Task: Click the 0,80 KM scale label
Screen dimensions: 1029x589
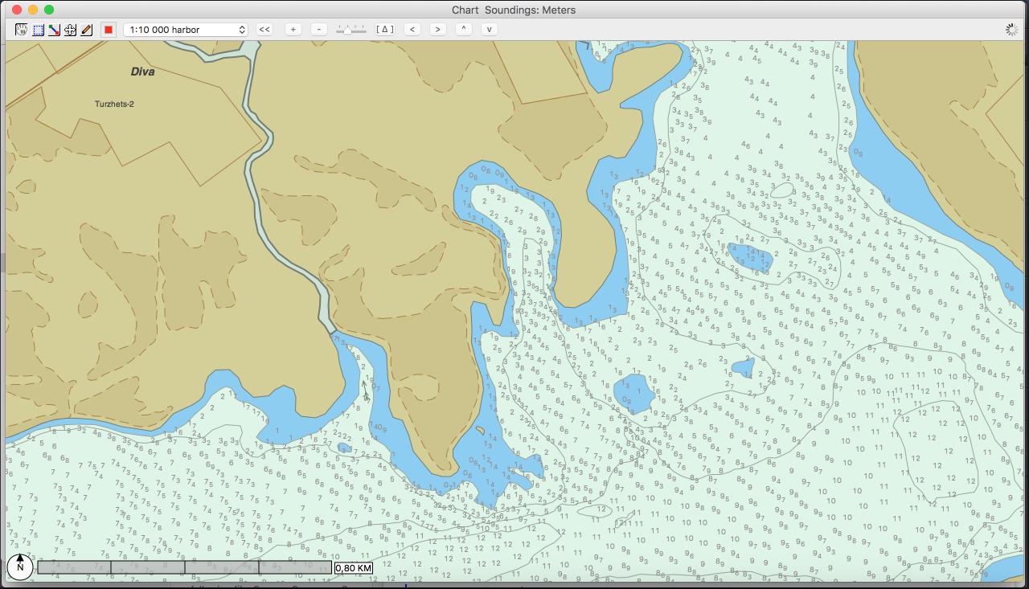Action: point(354,568)
